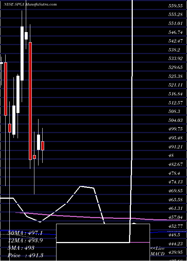This screenshot has width=187, height=261.
Task: Click the 444.23 price axis label
Action: click(x=175, y=244)
